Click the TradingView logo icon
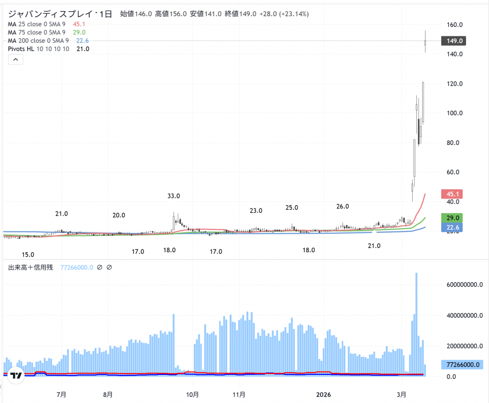489x403 pixels. pyautogui.click(x=16, y=375)
